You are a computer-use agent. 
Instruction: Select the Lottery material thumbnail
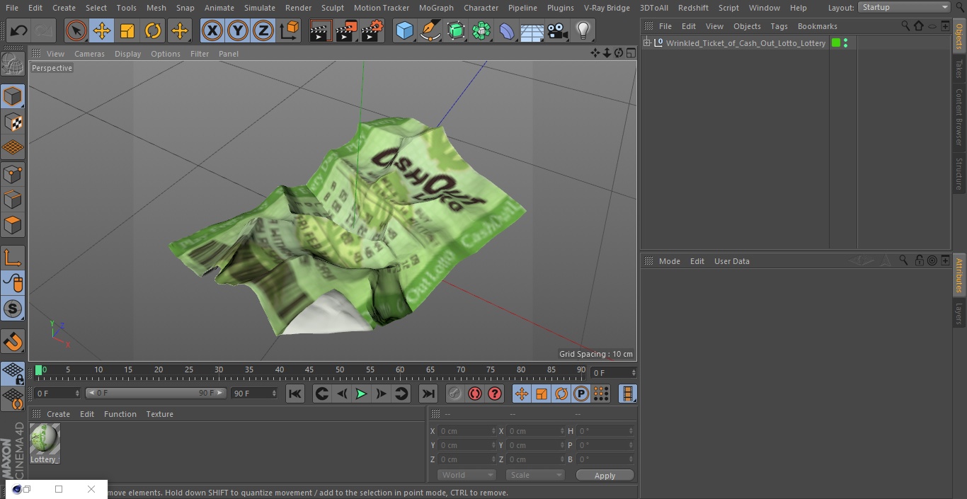pos(45,440)
